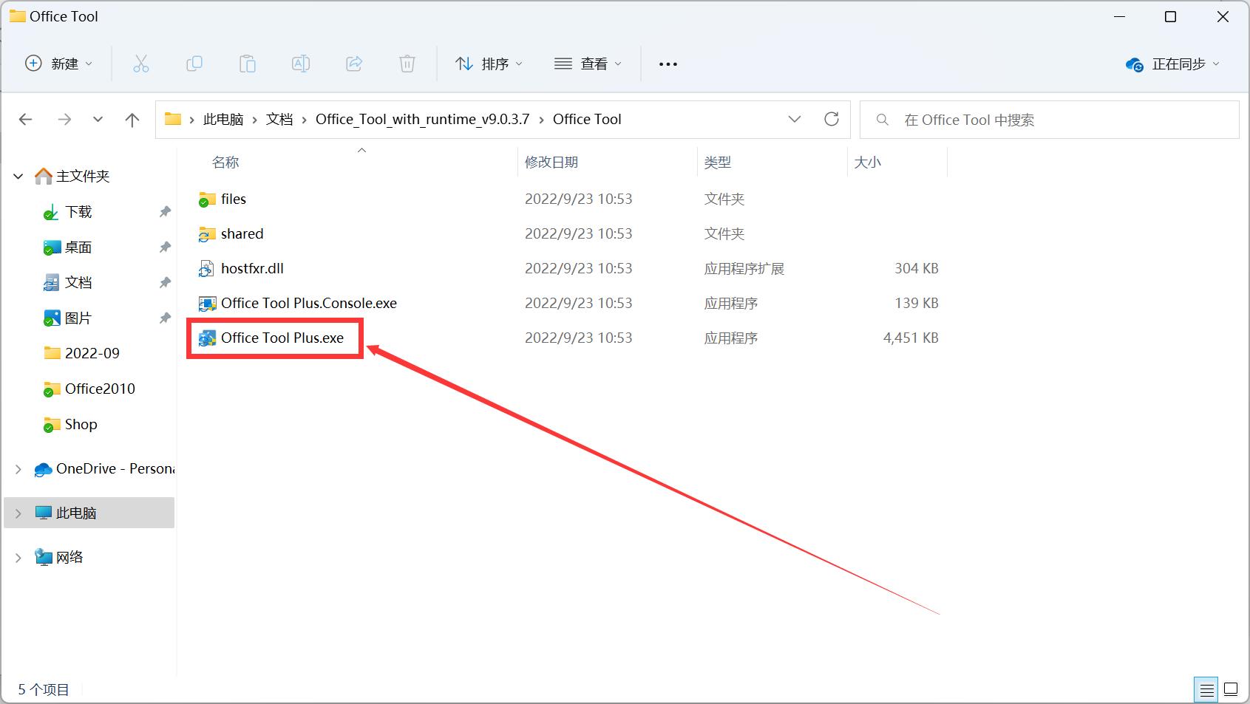Click the 应用程序扩展 type cell

tap(744, 269)
